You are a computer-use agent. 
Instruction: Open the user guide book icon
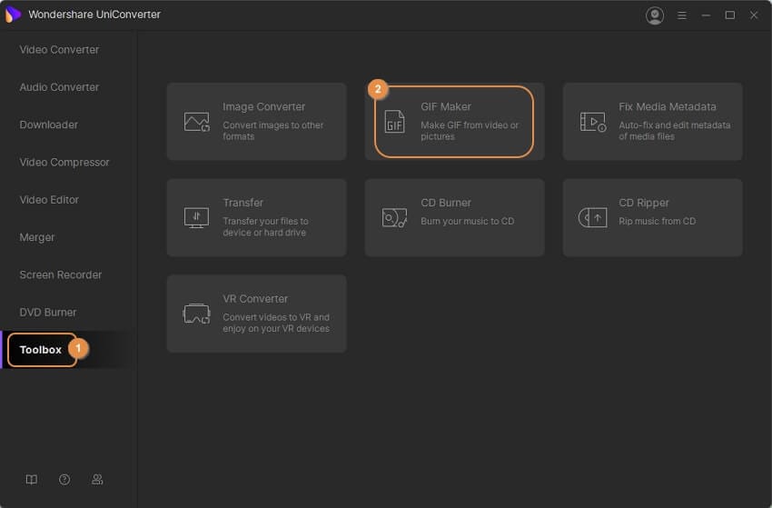pyautogui.click(x=32, y=479)
